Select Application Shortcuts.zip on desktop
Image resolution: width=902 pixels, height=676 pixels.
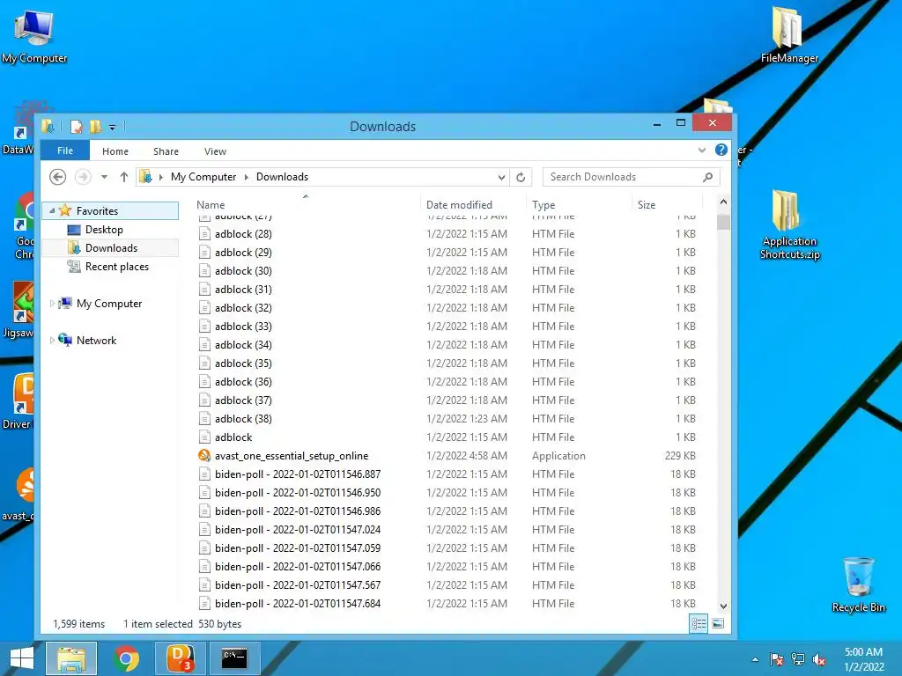789,224
